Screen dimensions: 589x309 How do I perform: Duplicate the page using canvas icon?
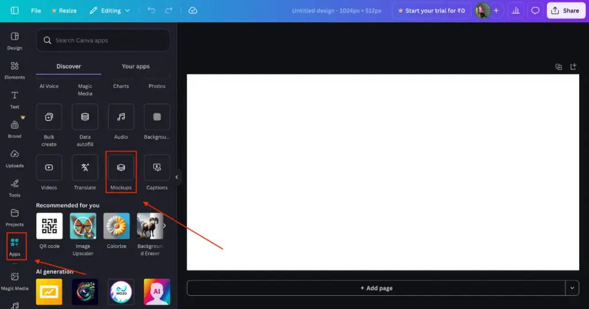pyautogui.click(x=559, y=67)
